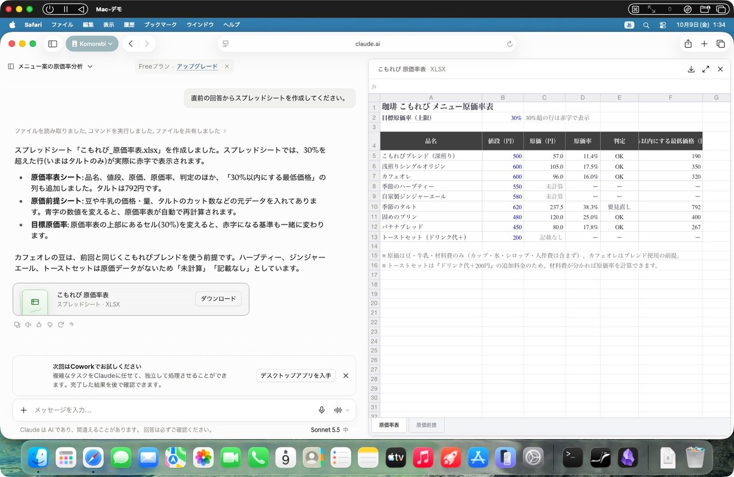
Task: Select row 10 header in spreadsheet
Action: [374, 207]
